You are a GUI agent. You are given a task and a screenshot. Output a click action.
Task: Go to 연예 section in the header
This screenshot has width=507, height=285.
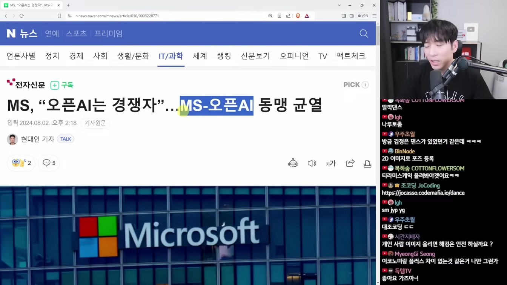click(x=52, y=34)
